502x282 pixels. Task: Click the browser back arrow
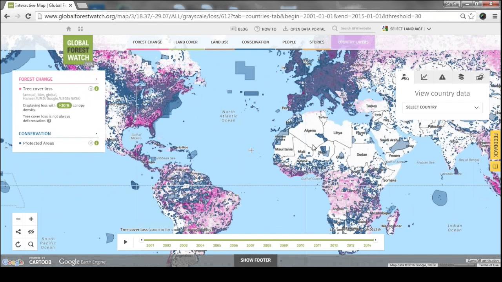tap(7, 16)
